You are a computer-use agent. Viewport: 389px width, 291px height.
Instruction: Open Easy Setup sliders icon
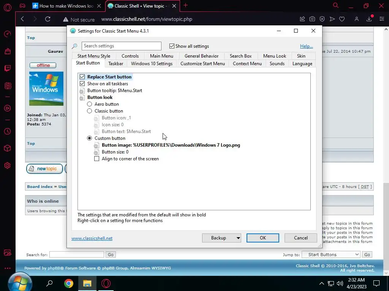(x=382, y=19)
